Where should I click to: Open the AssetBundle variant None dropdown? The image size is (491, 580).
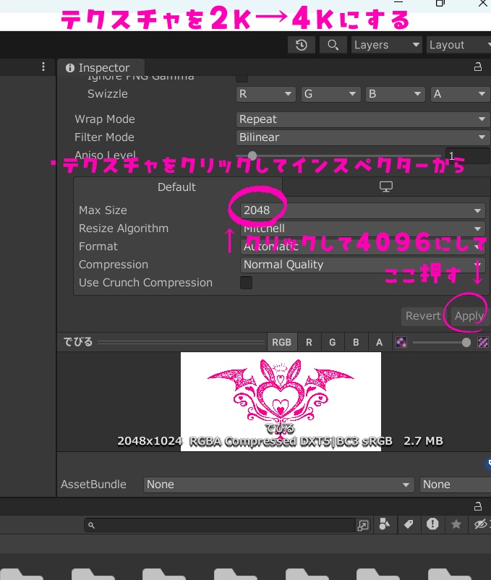coord(456,485)
